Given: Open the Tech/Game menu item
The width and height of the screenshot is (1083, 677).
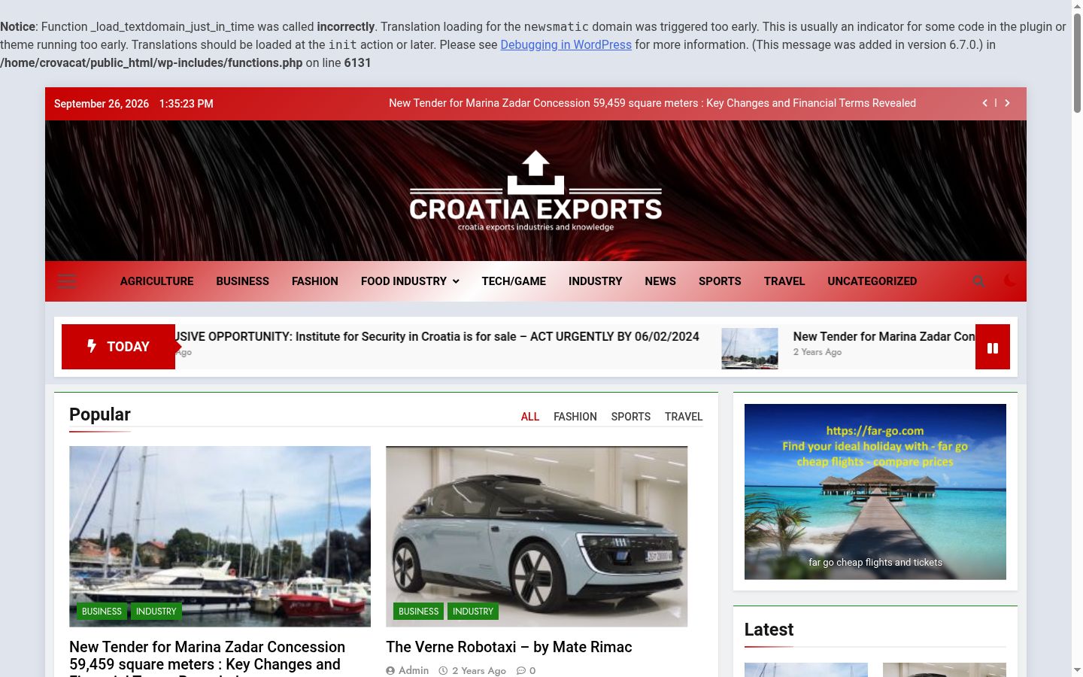Looking at the screenshot, I should [514, 281].
